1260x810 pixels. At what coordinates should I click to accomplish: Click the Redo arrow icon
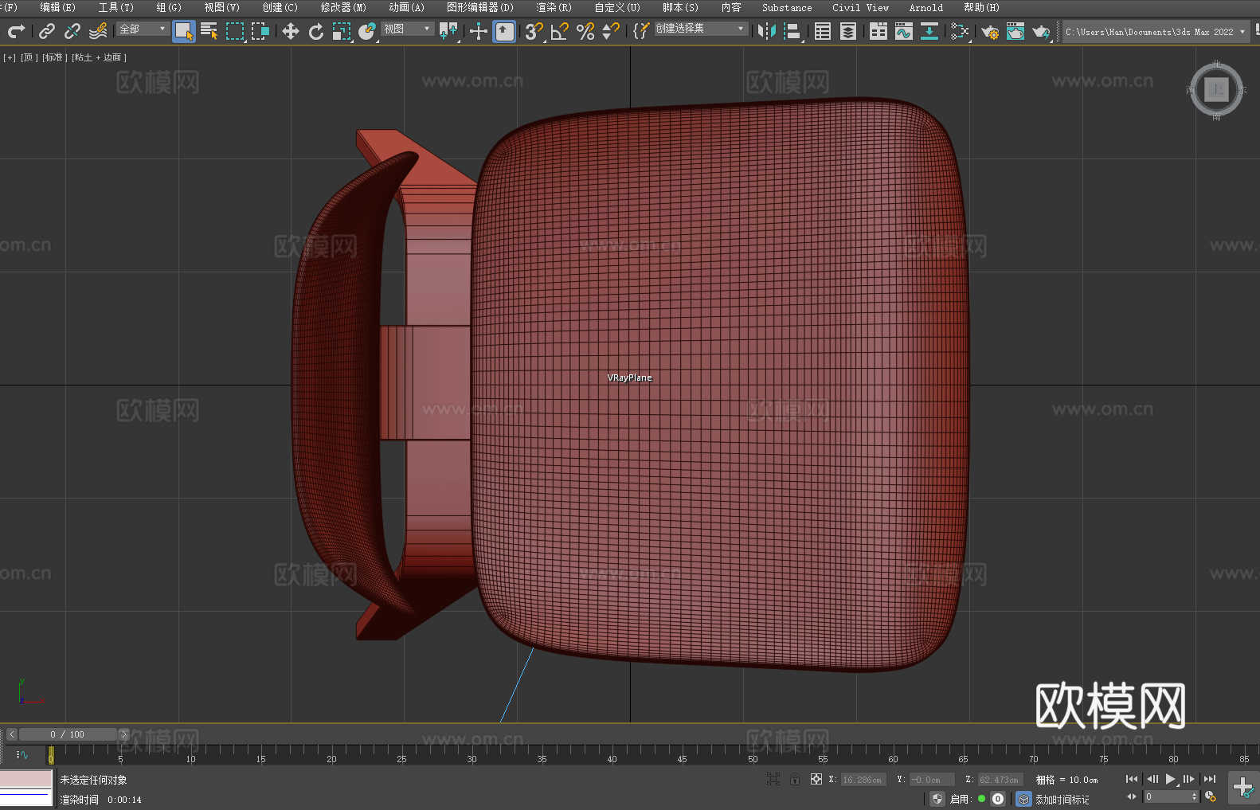[x=17, y=31]
